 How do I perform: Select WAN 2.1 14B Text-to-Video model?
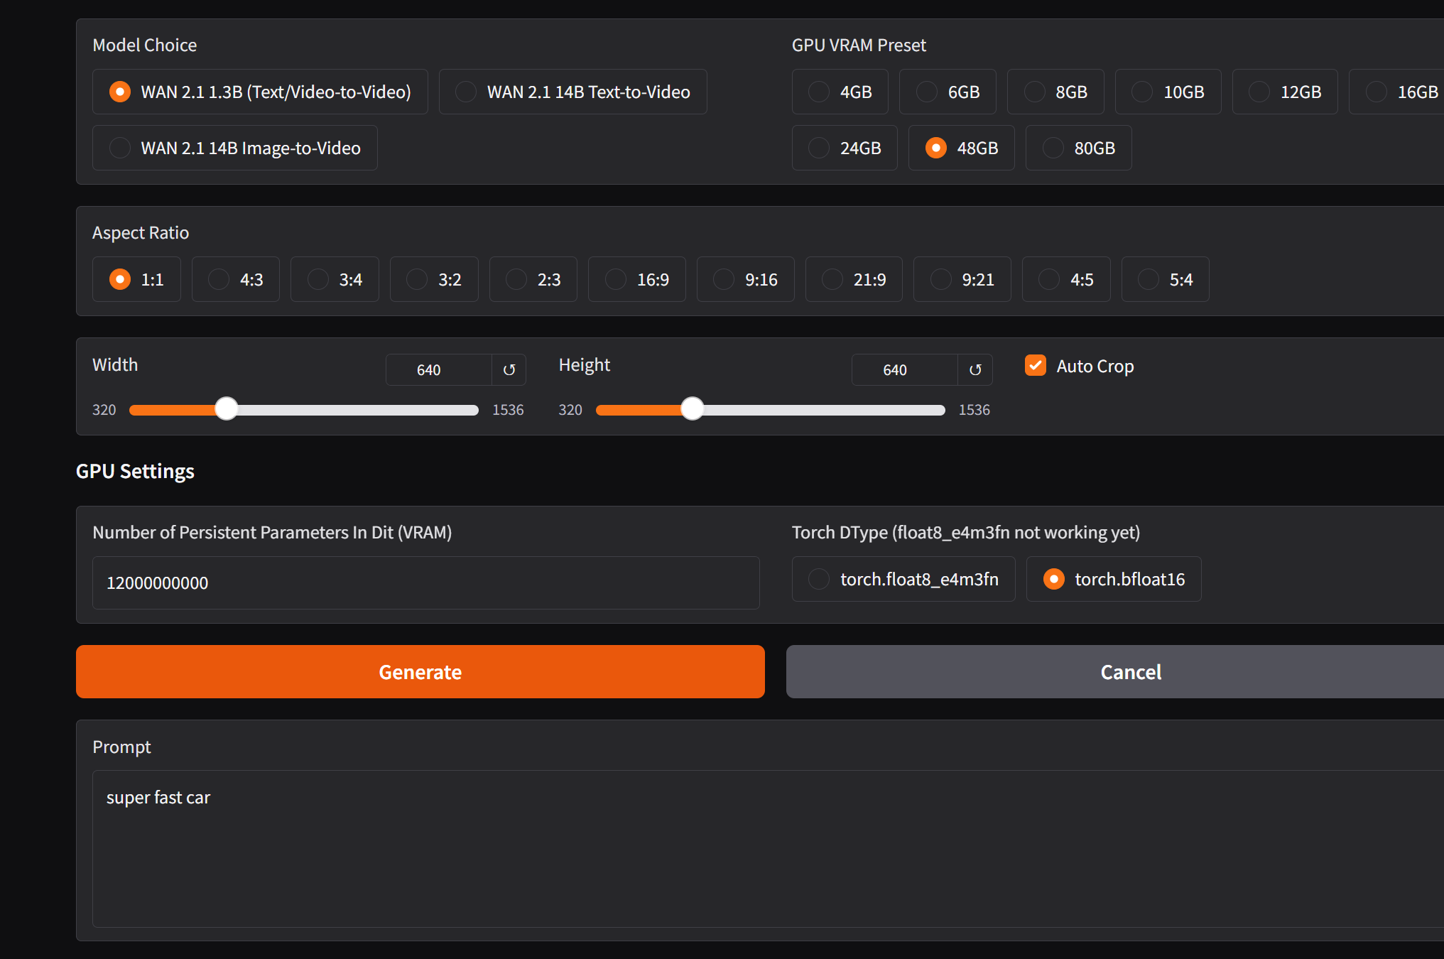coord(466,92)
